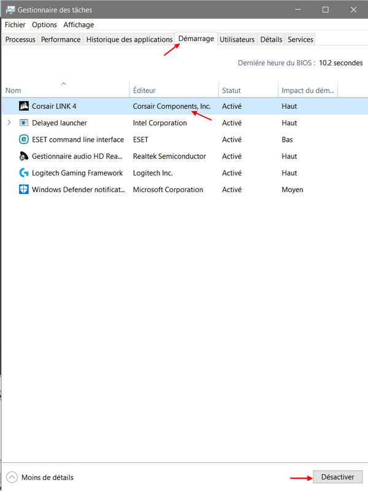Click the Logitech Gaming Framework G icon
The image size is (368, 491).
click(24, 172)
